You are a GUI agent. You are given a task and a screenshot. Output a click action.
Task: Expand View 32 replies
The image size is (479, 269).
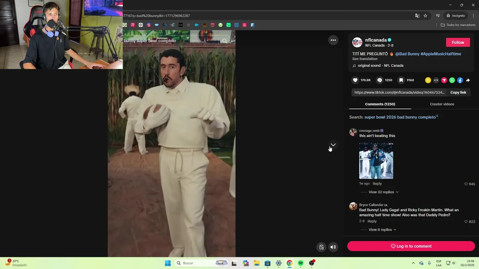coord(383,192)
